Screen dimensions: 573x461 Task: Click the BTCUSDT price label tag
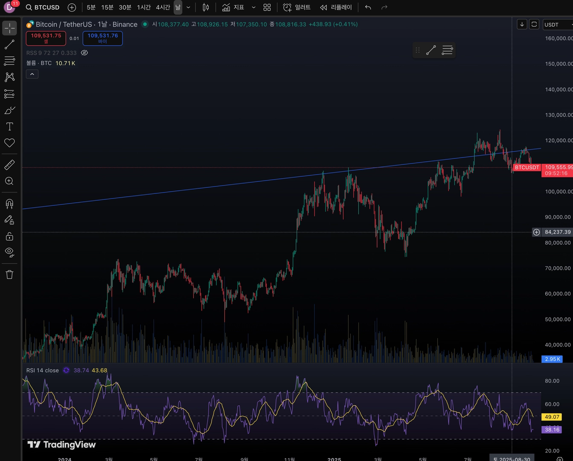click(527, 167)
